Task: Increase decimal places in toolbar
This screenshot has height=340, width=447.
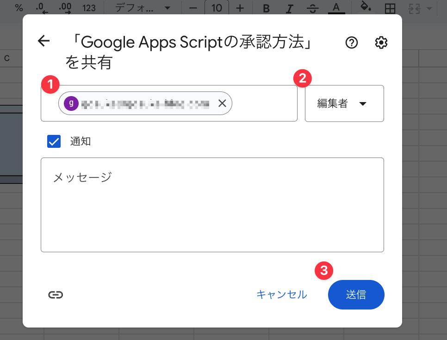Action: (x=65, y=8)
